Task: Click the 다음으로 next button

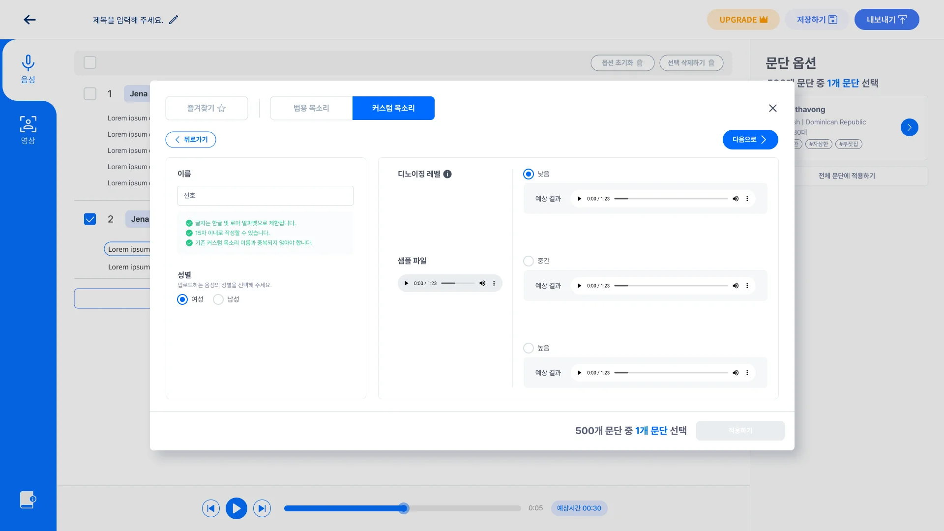Action: coord(750,140)
